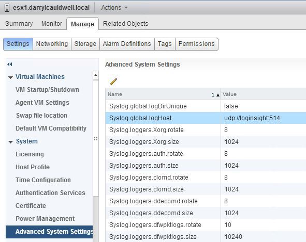Select Syslog.loggers.Xorg.size row

206,142
